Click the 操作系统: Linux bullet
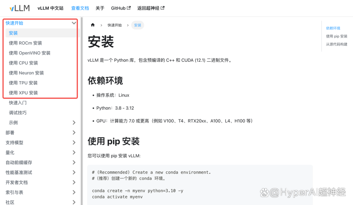353x205 pixels. [113, 95]
